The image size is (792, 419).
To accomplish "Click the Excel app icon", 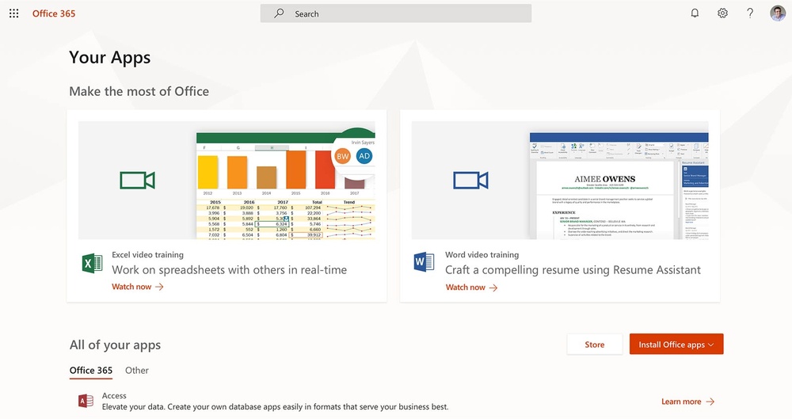I will (x=93, y=263).
